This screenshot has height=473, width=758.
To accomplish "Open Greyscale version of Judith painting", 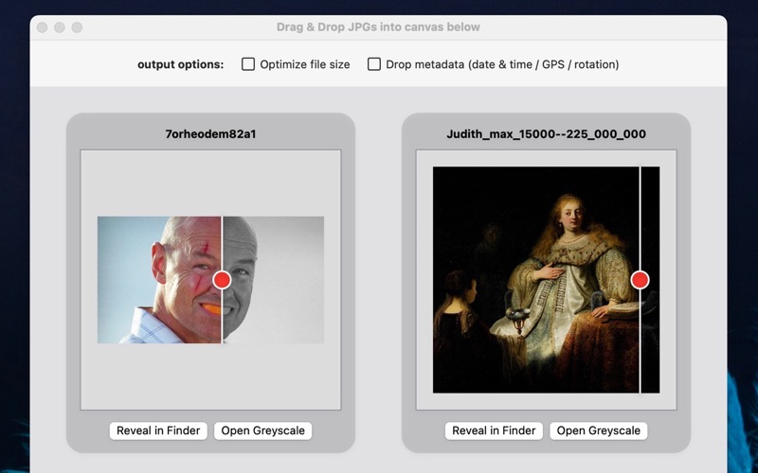I will point(599,430).
